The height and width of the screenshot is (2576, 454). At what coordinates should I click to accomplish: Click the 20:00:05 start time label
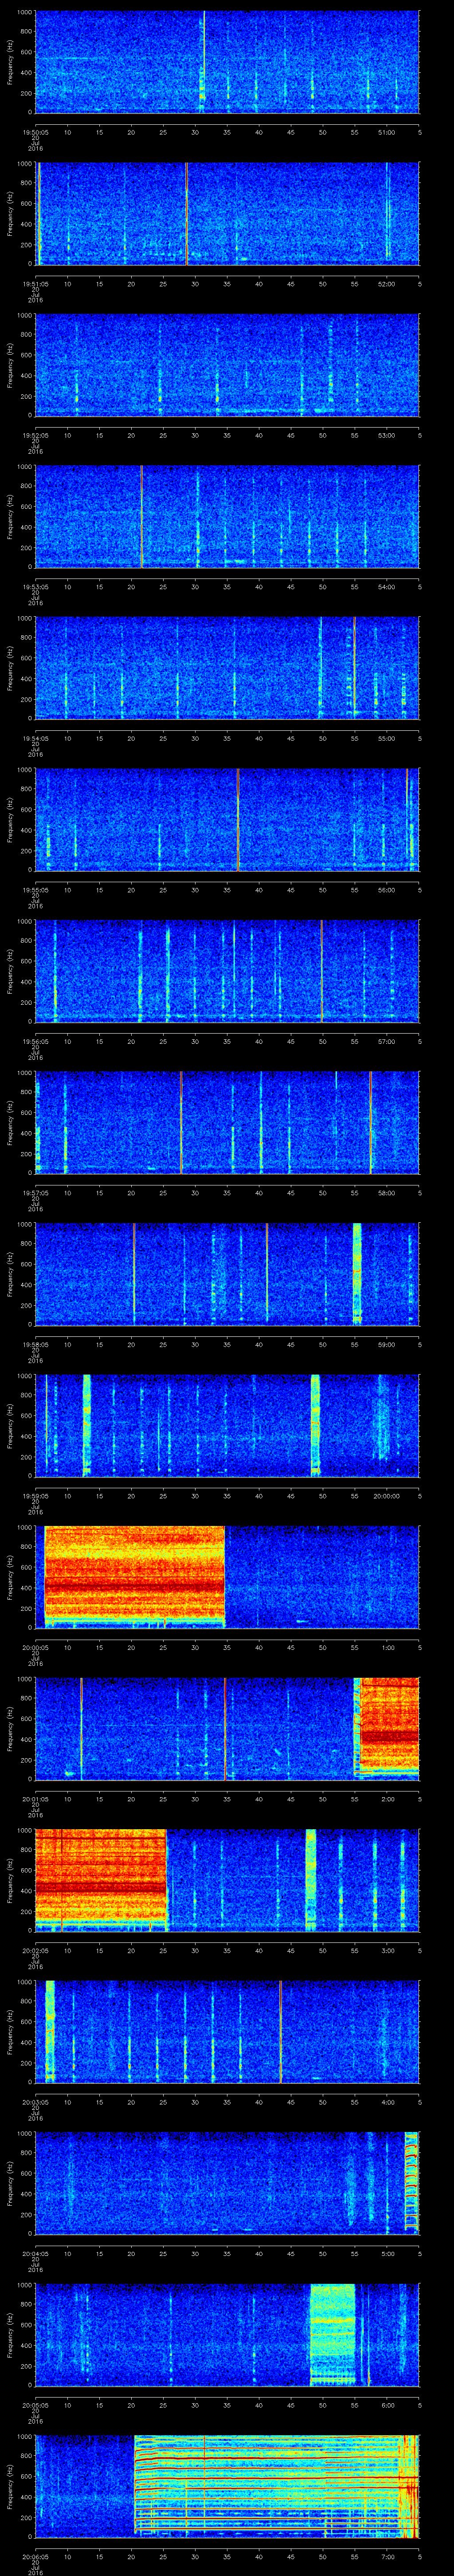(x=35, y=1647)
